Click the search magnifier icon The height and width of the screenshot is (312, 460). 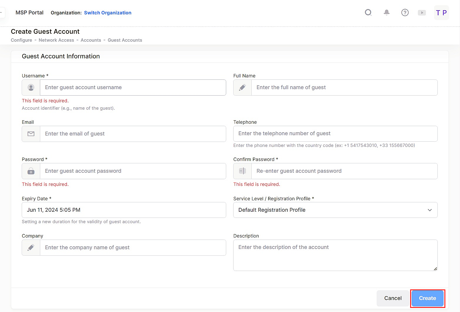coord(368,13)
